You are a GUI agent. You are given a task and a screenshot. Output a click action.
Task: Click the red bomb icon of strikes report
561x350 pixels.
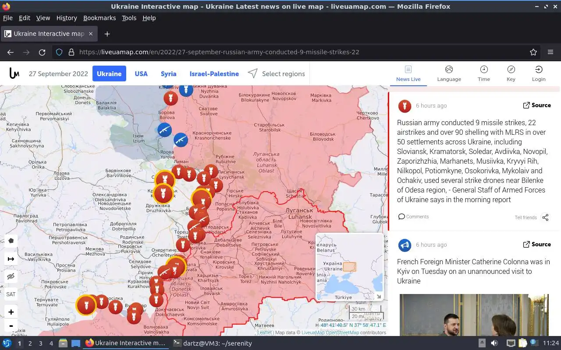point(405,106)
